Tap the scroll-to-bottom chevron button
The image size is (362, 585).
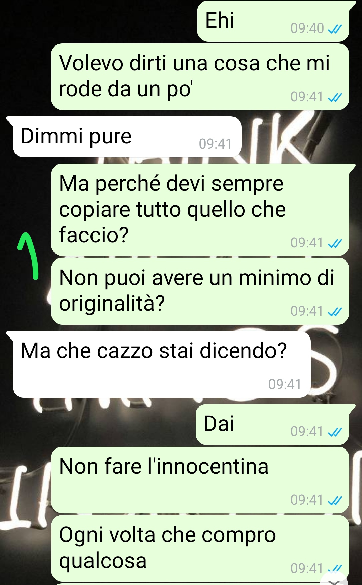334,580
